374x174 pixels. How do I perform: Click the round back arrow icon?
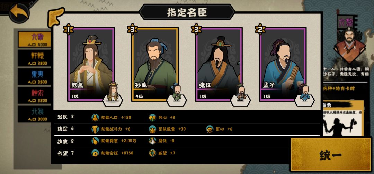tap(19, 13)
